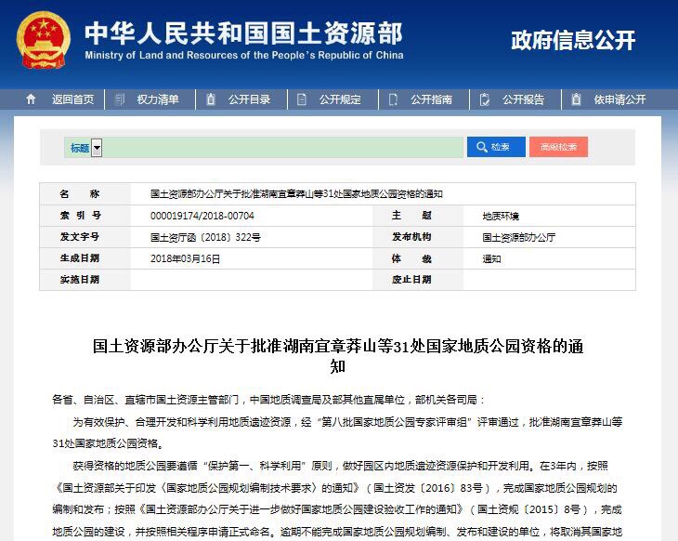Open 公开报告 navigation item
678x541 pixels.
(523, 99)
